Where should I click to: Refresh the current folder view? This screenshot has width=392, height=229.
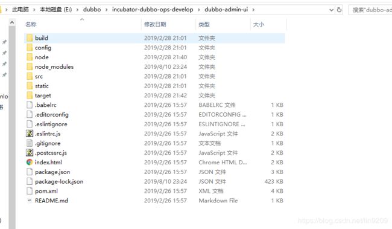(339, 10)
